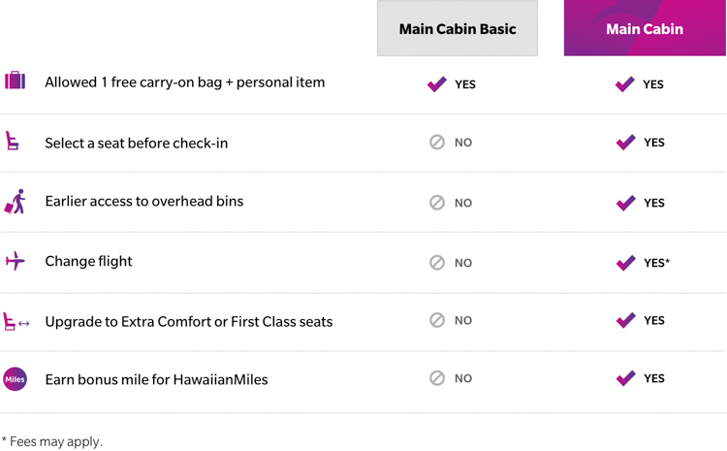
Task: Click the Fees may apply footnote
Action: tap(51, 441)
